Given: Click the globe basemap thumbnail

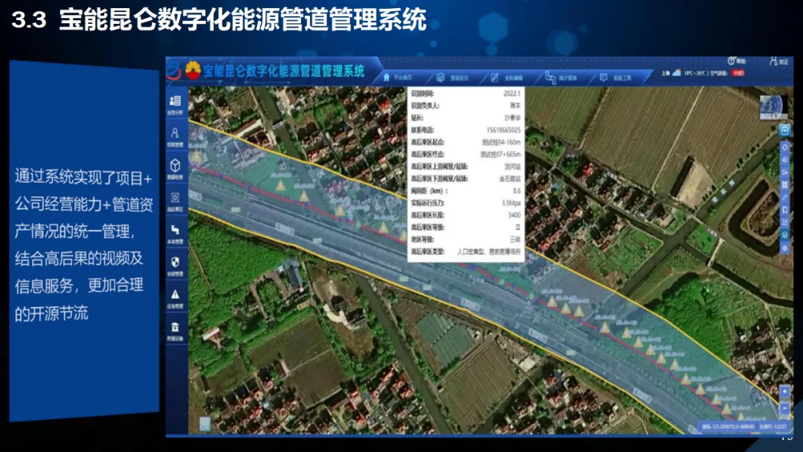Looking at the screenshot, I should click(773, 106).
